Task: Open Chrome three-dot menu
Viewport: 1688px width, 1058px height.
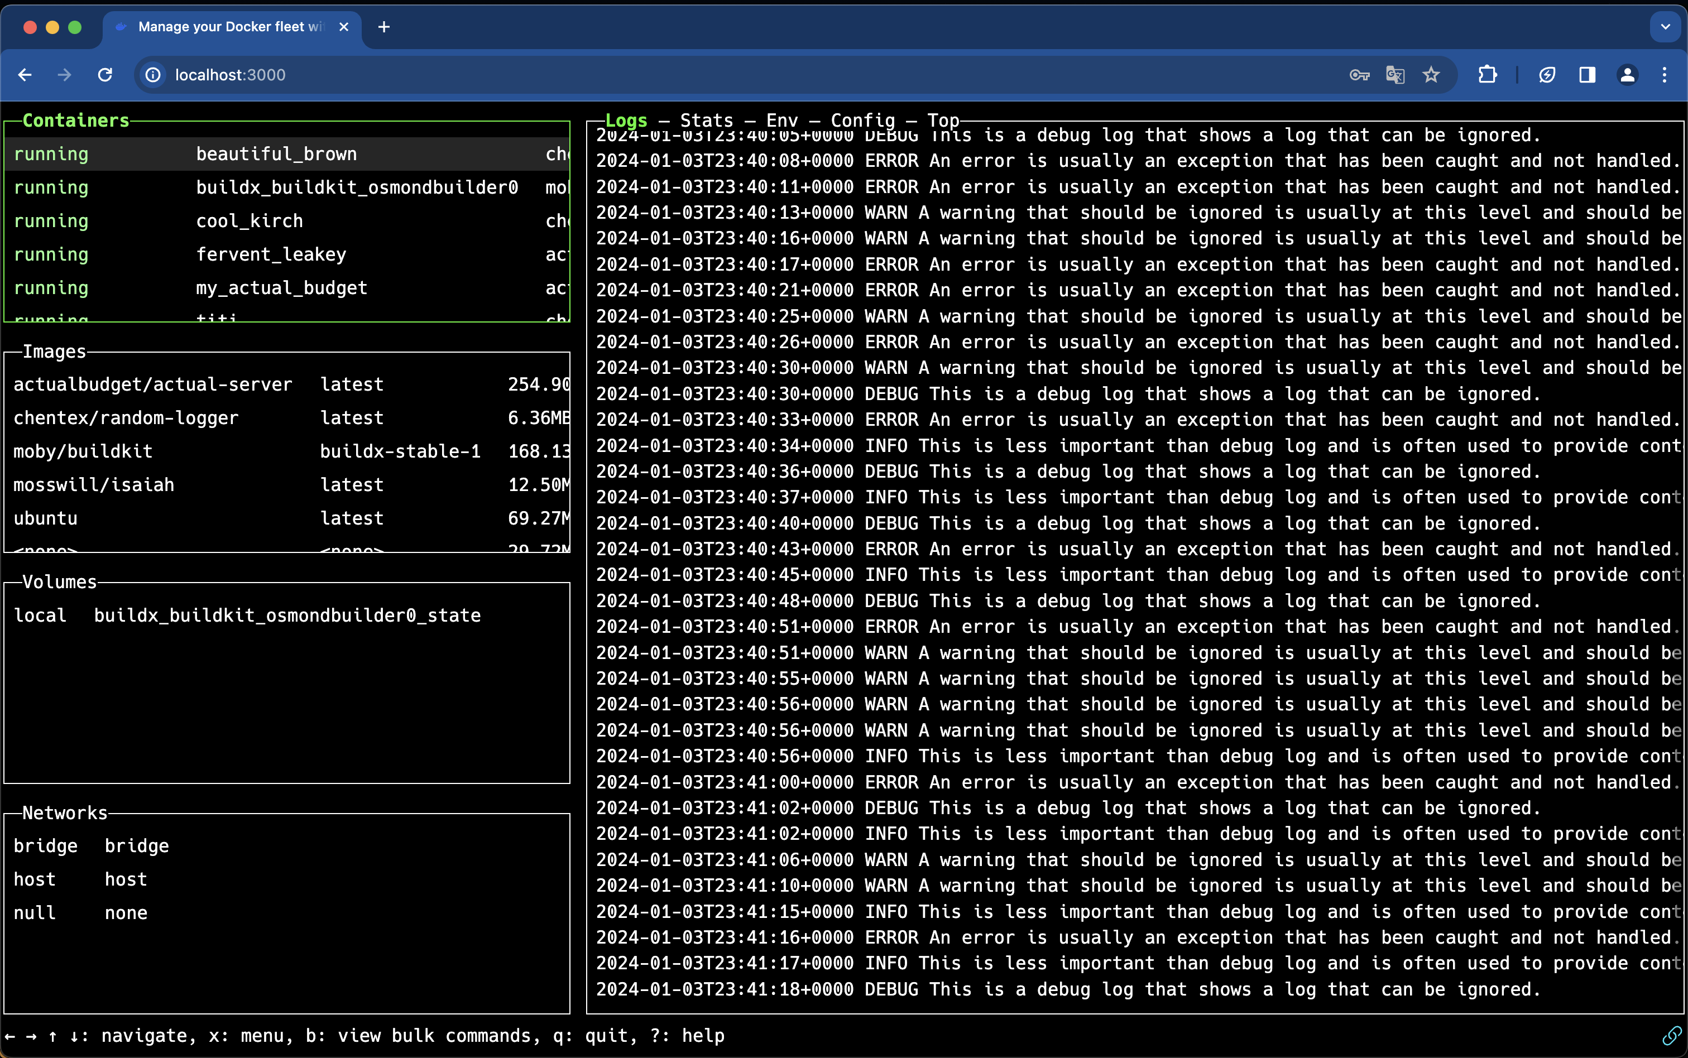Action: point(1664,75)
